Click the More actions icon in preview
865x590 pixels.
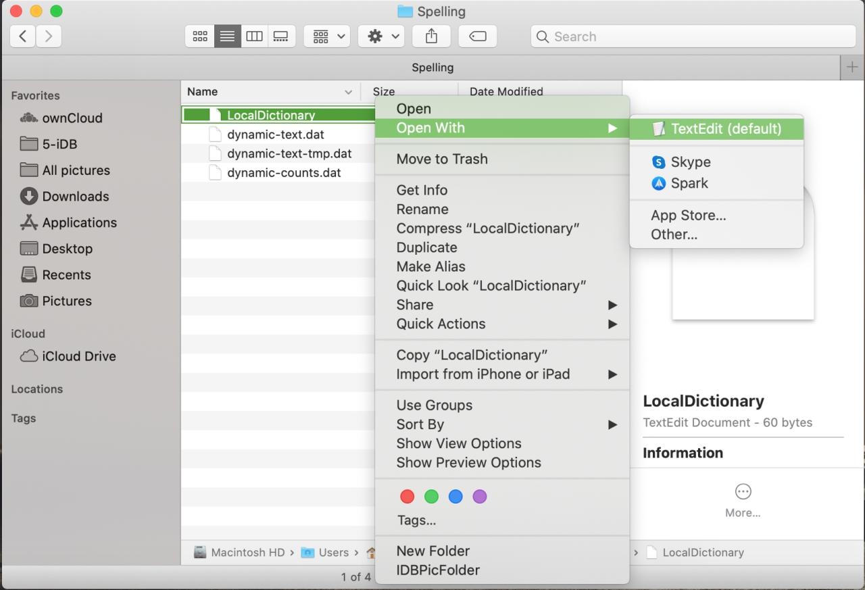coord(743,491)
